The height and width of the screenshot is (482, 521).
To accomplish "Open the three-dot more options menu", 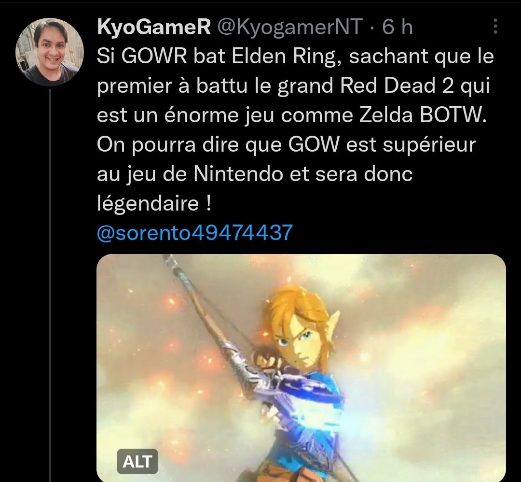I will (x=495, y=26).
